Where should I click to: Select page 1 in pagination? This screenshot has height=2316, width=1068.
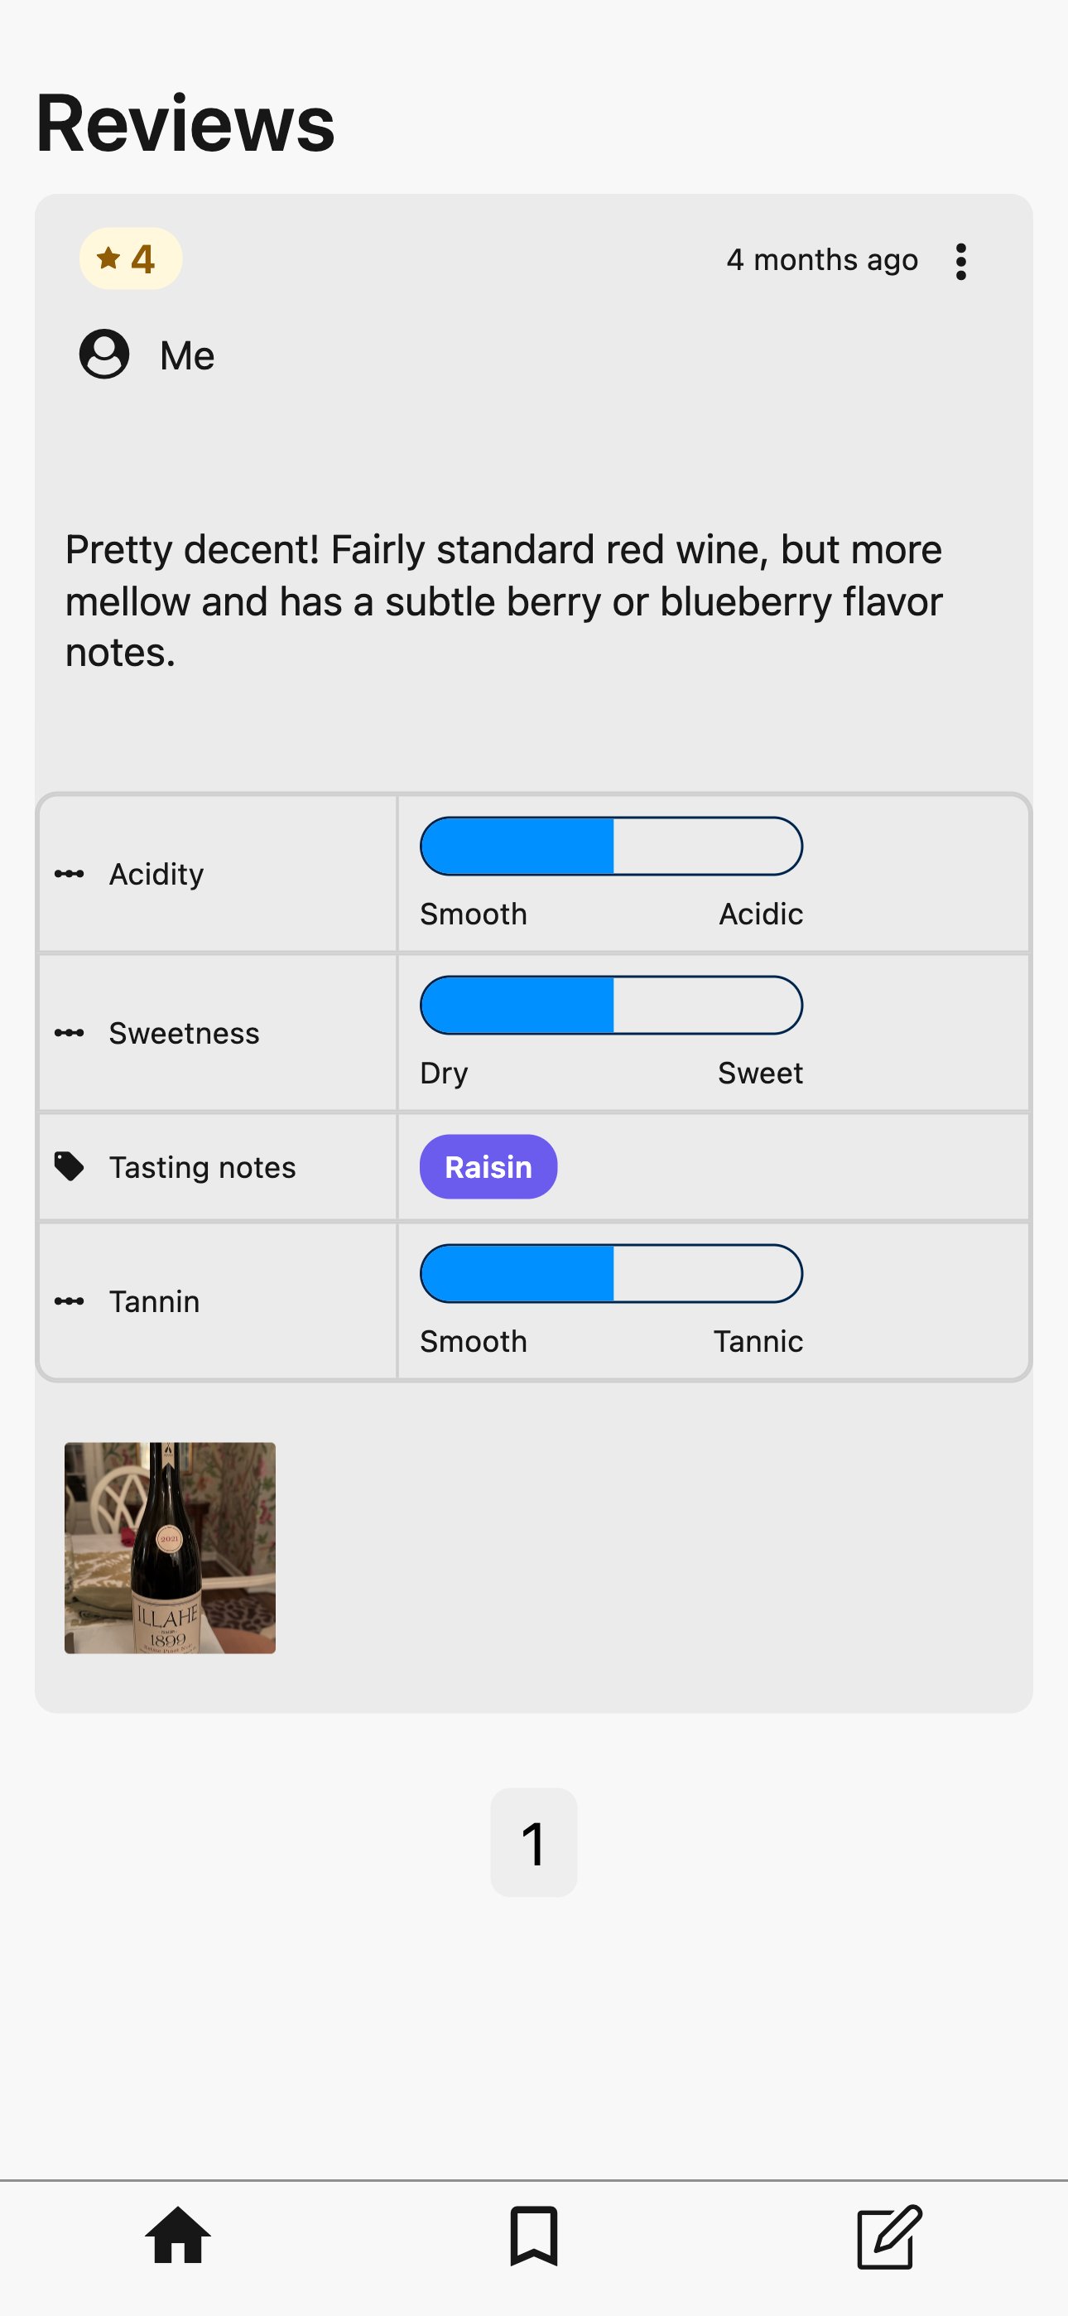[534, 1841]
